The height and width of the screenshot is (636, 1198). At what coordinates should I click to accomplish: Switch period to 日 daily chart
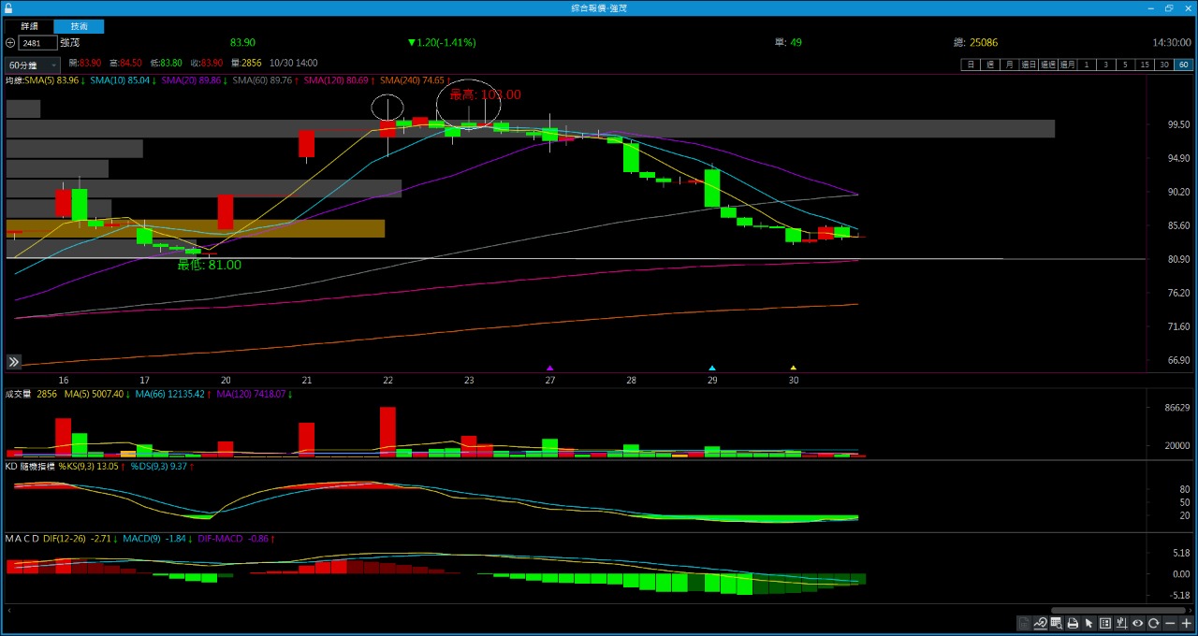[971, 65]
